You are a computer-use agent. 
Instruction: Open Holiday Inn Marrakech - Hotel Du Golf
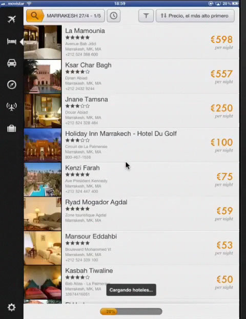pyautogui.click(x=131, y=145)
